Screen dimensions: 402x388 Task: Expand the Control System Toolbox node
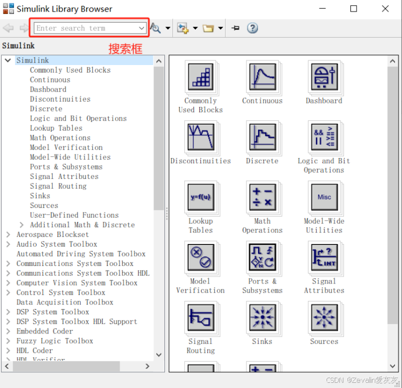pyautogui.click(x=8, y=293)
